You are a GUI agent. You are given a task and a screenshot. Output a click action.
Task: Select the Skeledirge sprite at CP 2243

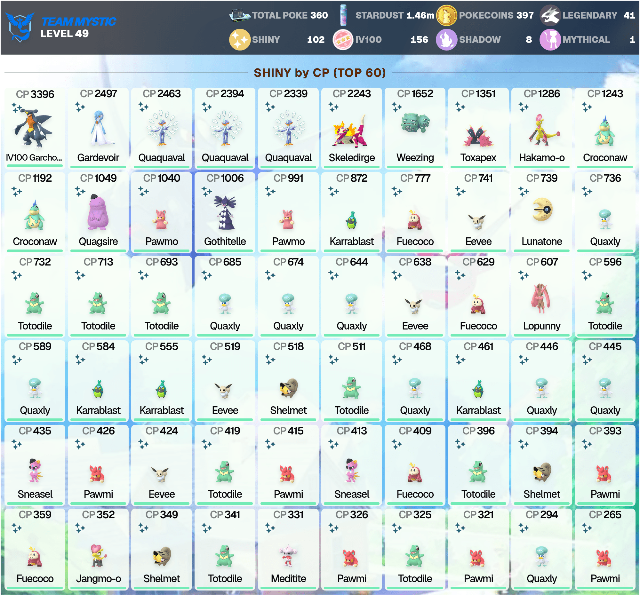point(350,131)
